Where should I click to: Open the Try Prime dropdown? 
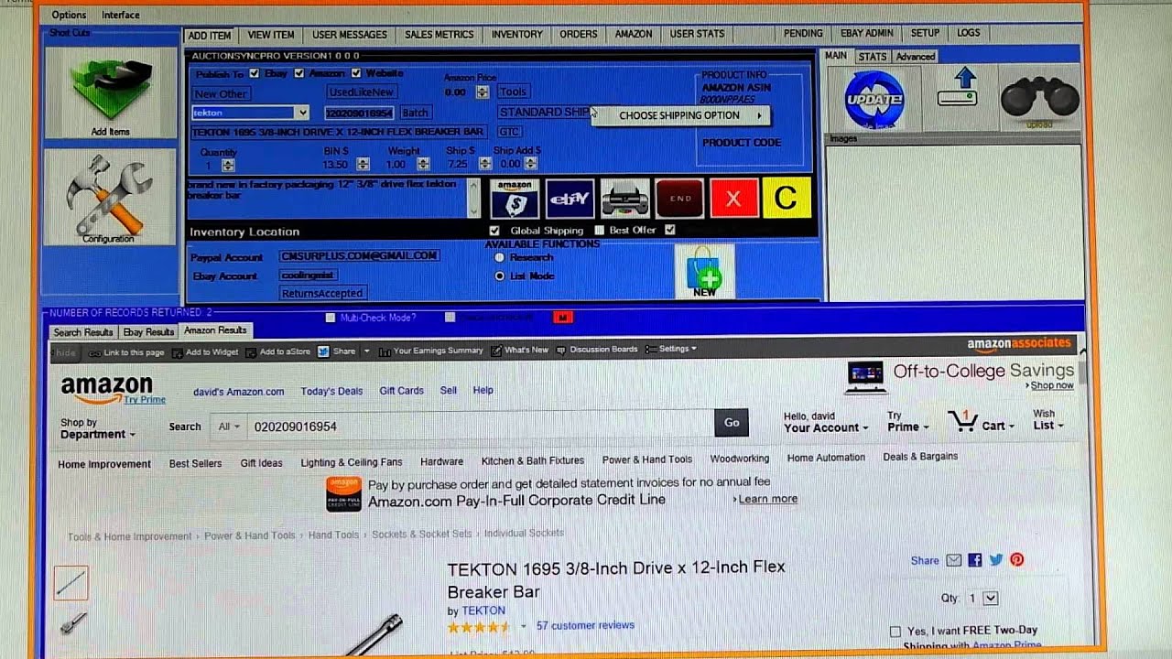(x=907, y=421)
